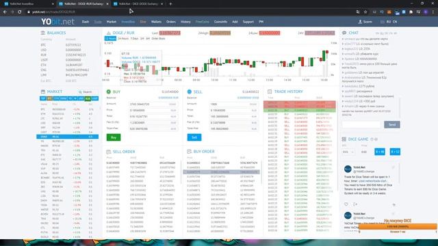Open the browser three-dot menu

pos(433,12)
